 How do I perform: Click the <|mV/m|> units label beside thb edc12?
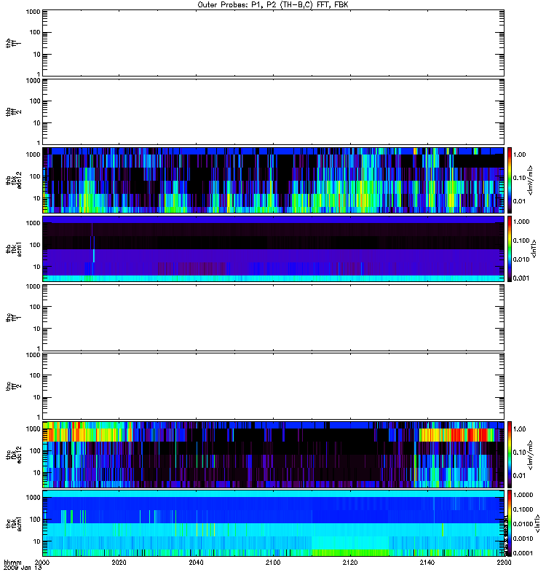[x=531, y=180]
